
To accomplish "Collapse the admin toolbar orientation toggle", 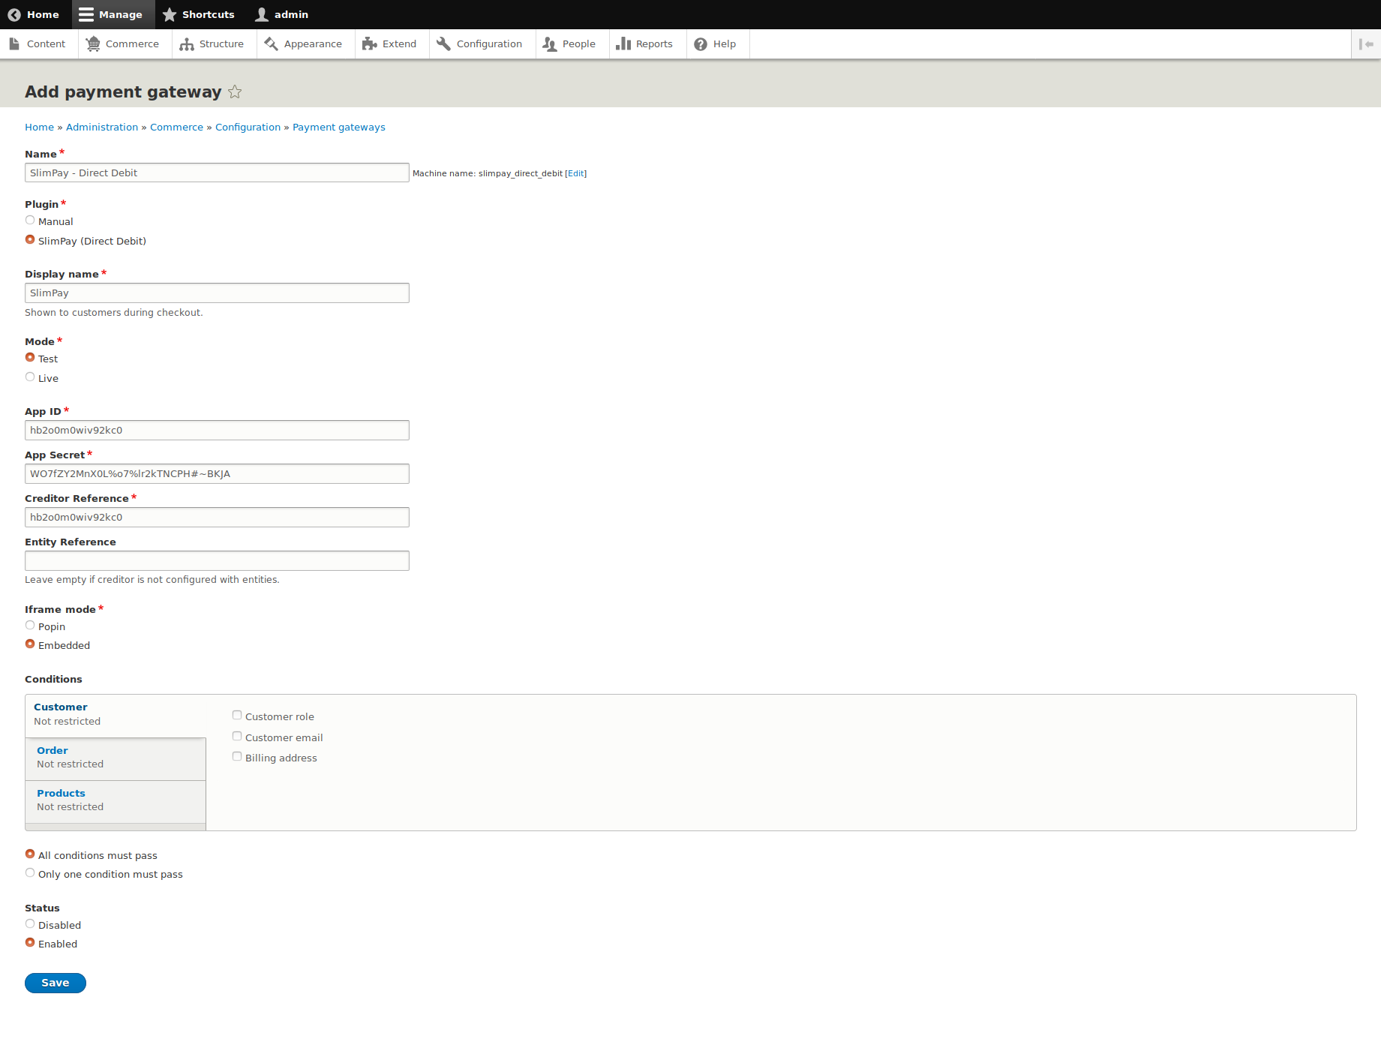I will (x=1365, y=44).
